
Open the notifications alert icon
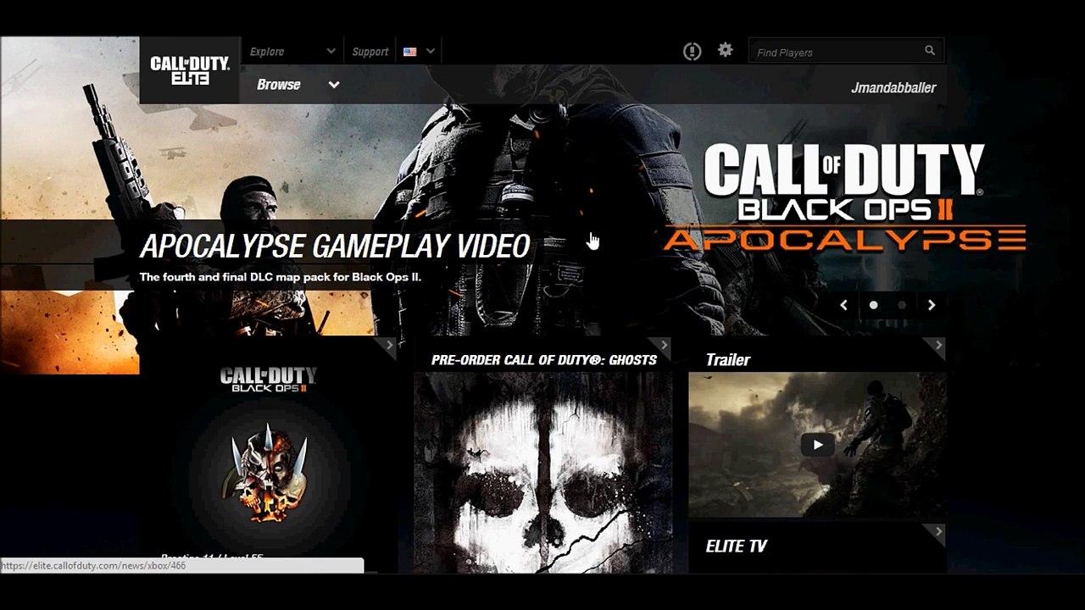click(693, 52)
